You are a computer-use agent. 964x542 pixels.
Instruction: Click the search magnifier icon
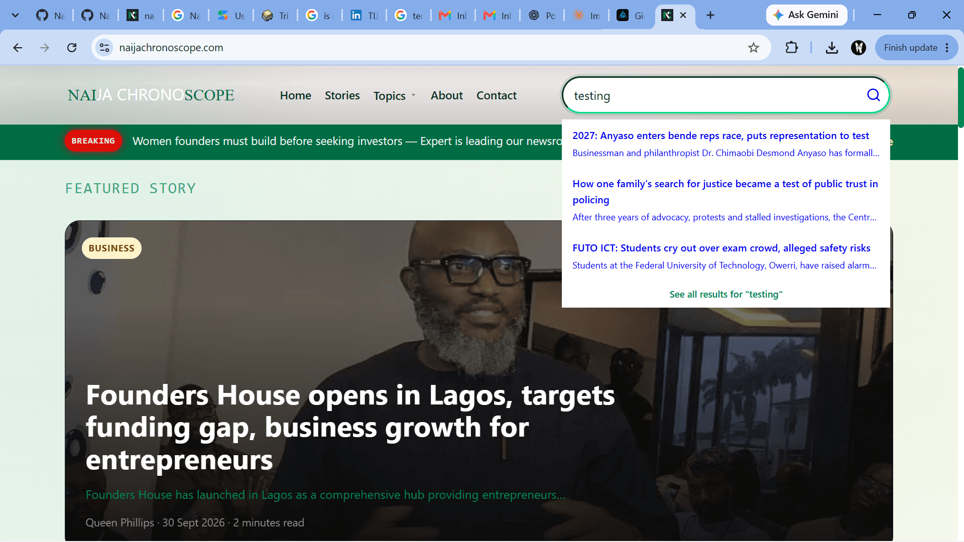point(874,95)
